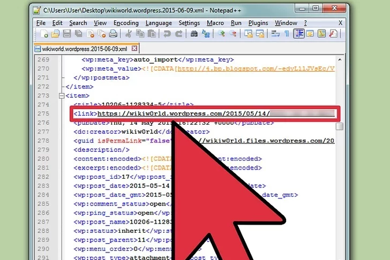Open the Encoding menu
The width and height of the screenshot is (390, 260).
pos(126,23)
